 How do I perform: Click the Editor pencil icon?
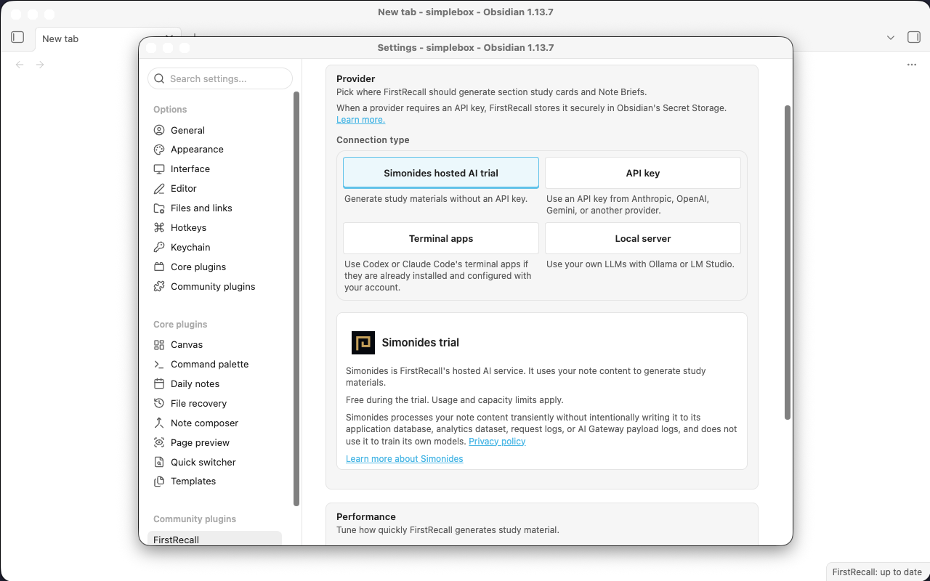coord(159,189)
